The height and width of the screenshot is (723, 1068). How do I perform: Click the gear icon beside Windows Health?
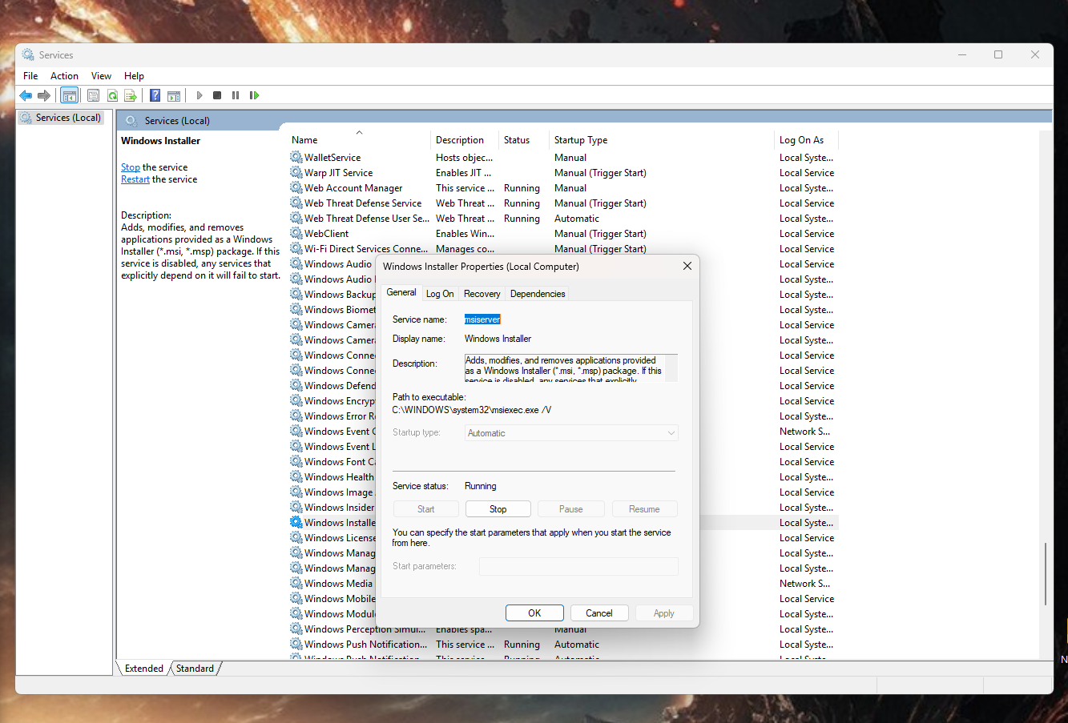(296, 477)
